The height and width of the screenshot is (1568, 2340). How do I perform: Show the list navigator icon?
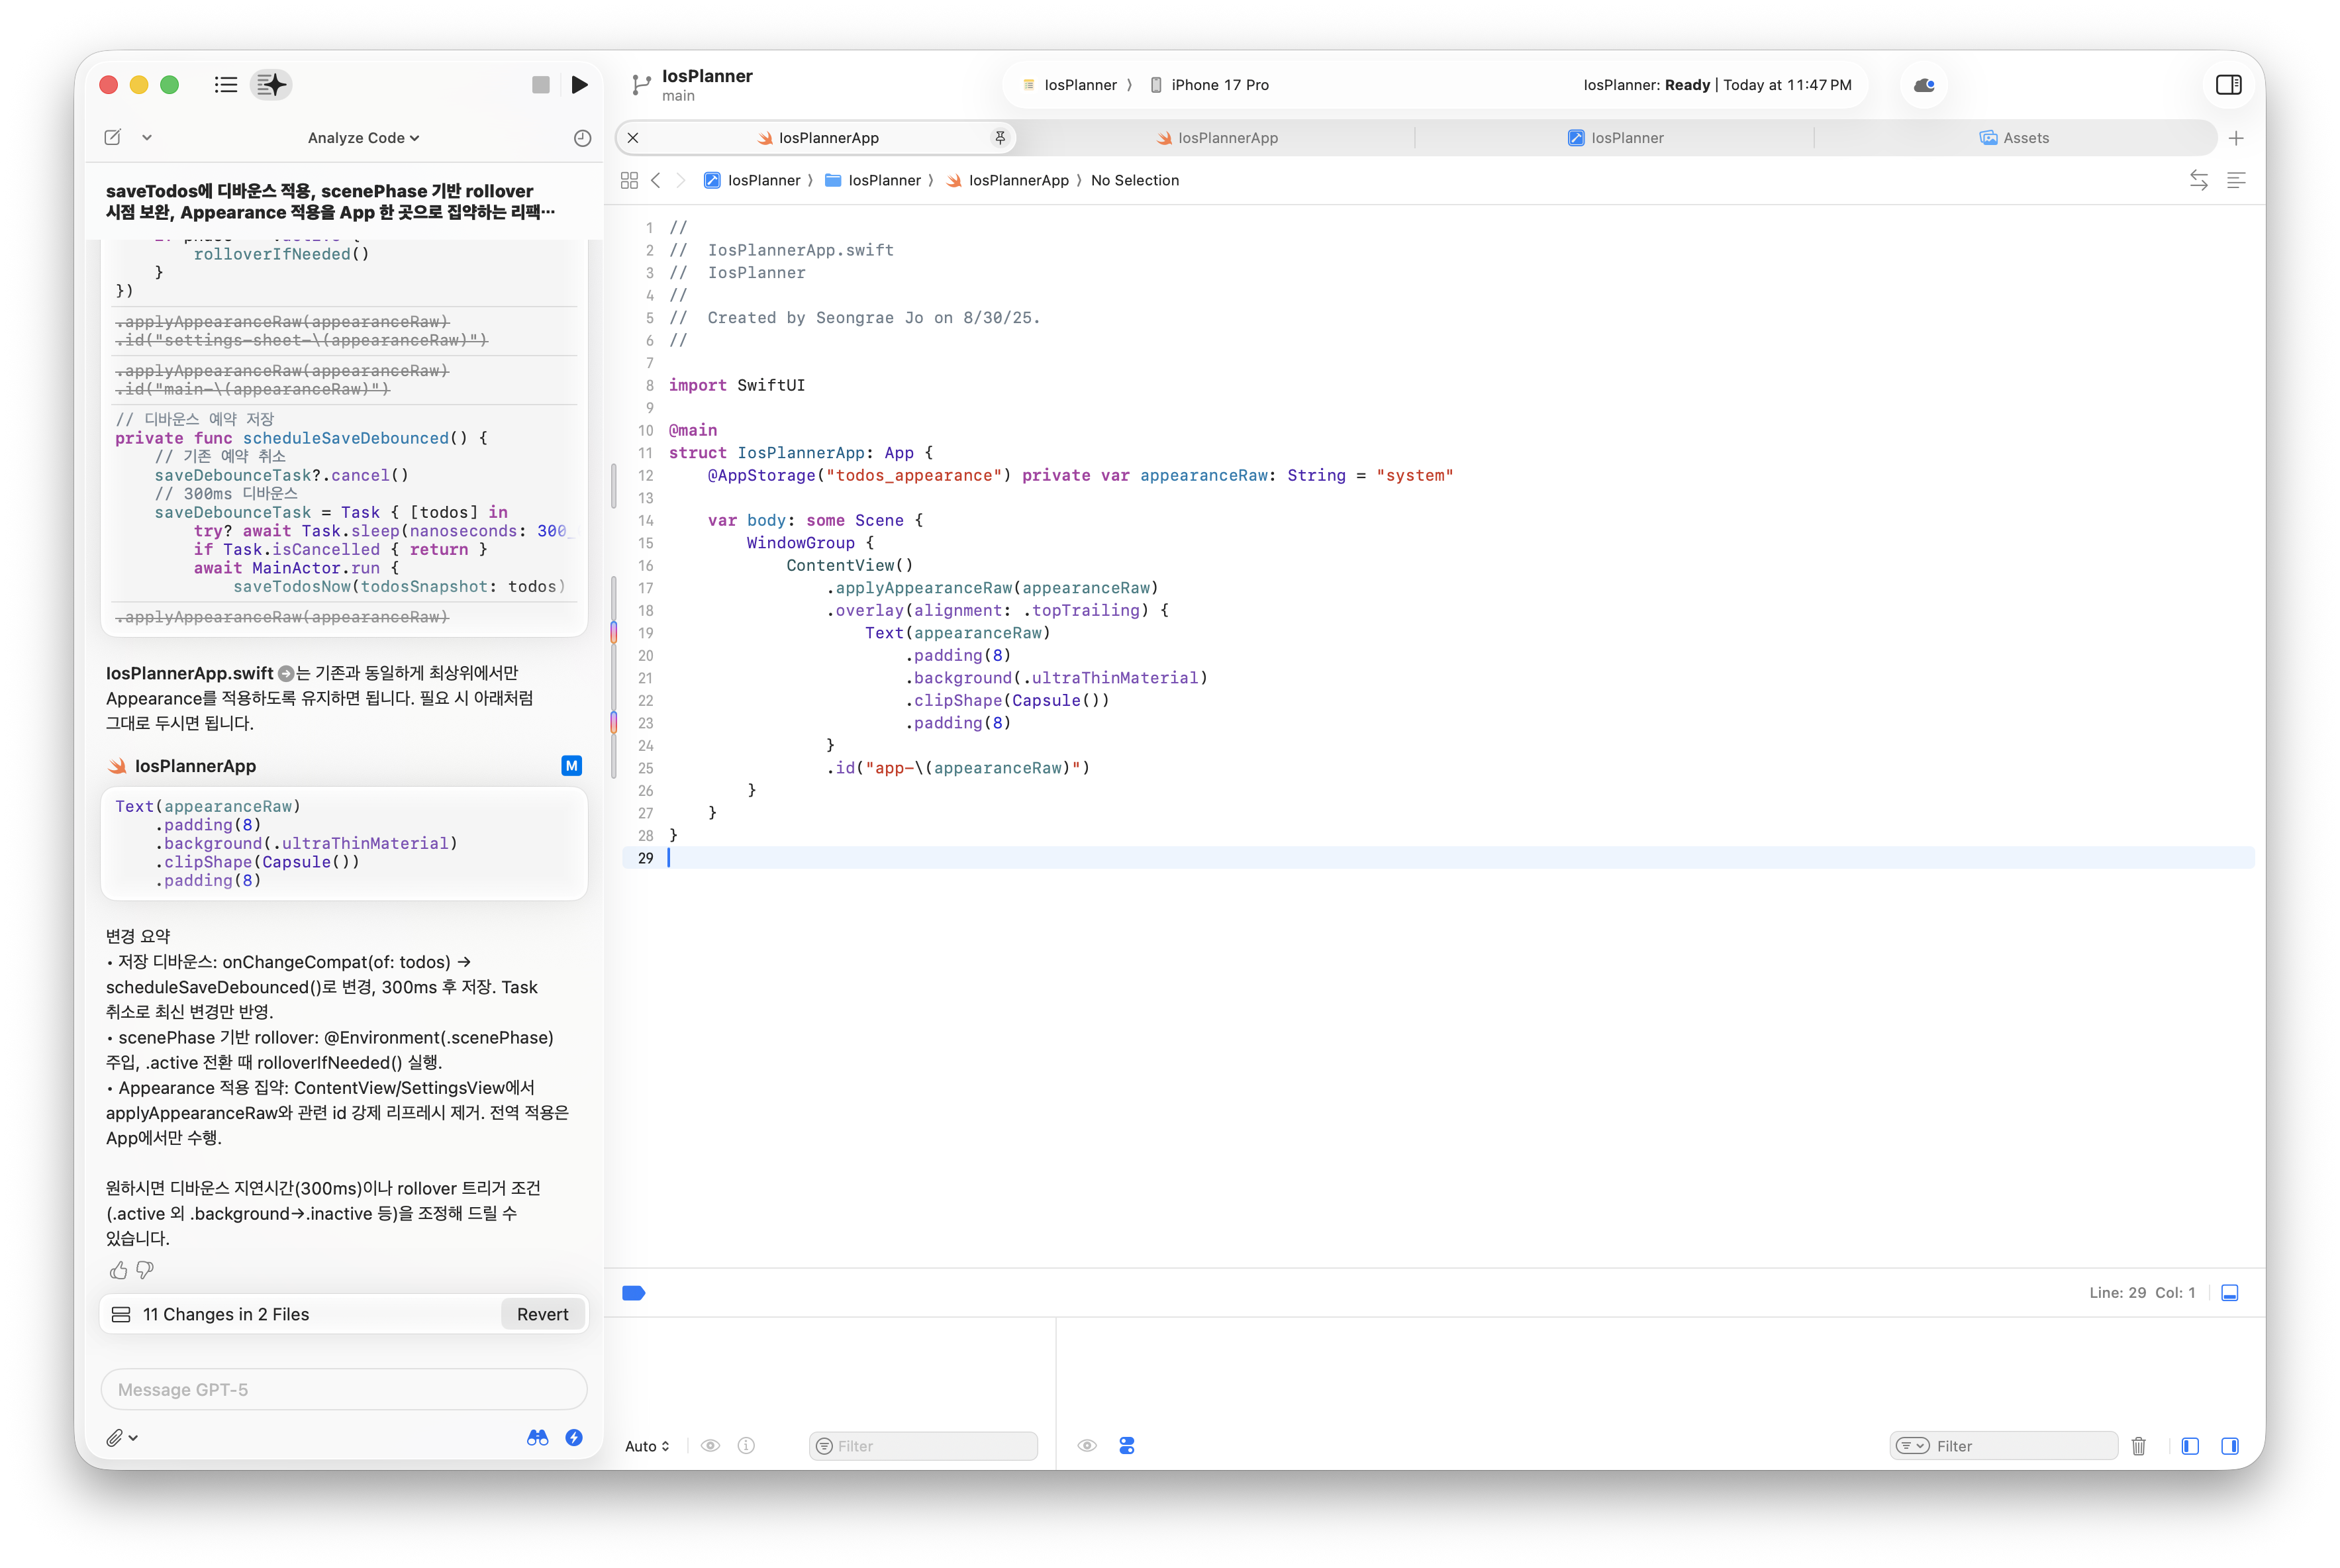[226, 85]
